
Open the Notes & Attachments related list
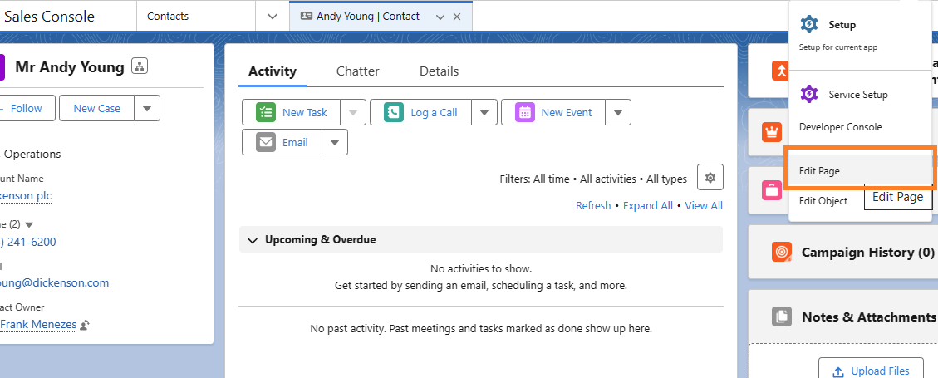(869, 317)
